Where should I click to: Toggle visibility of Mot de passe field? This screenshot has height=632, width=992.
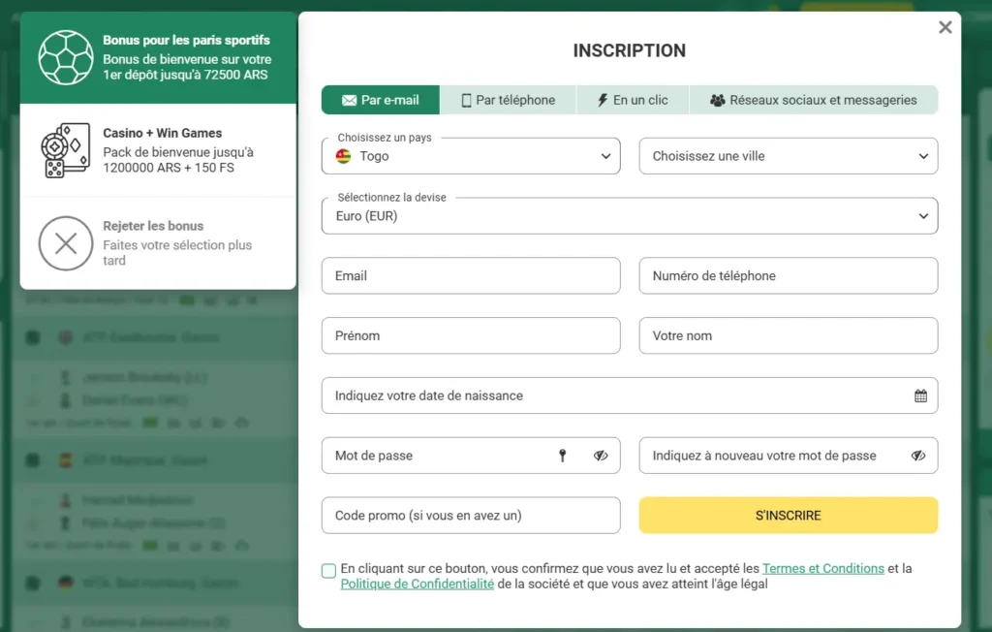[x=601, y=456]
